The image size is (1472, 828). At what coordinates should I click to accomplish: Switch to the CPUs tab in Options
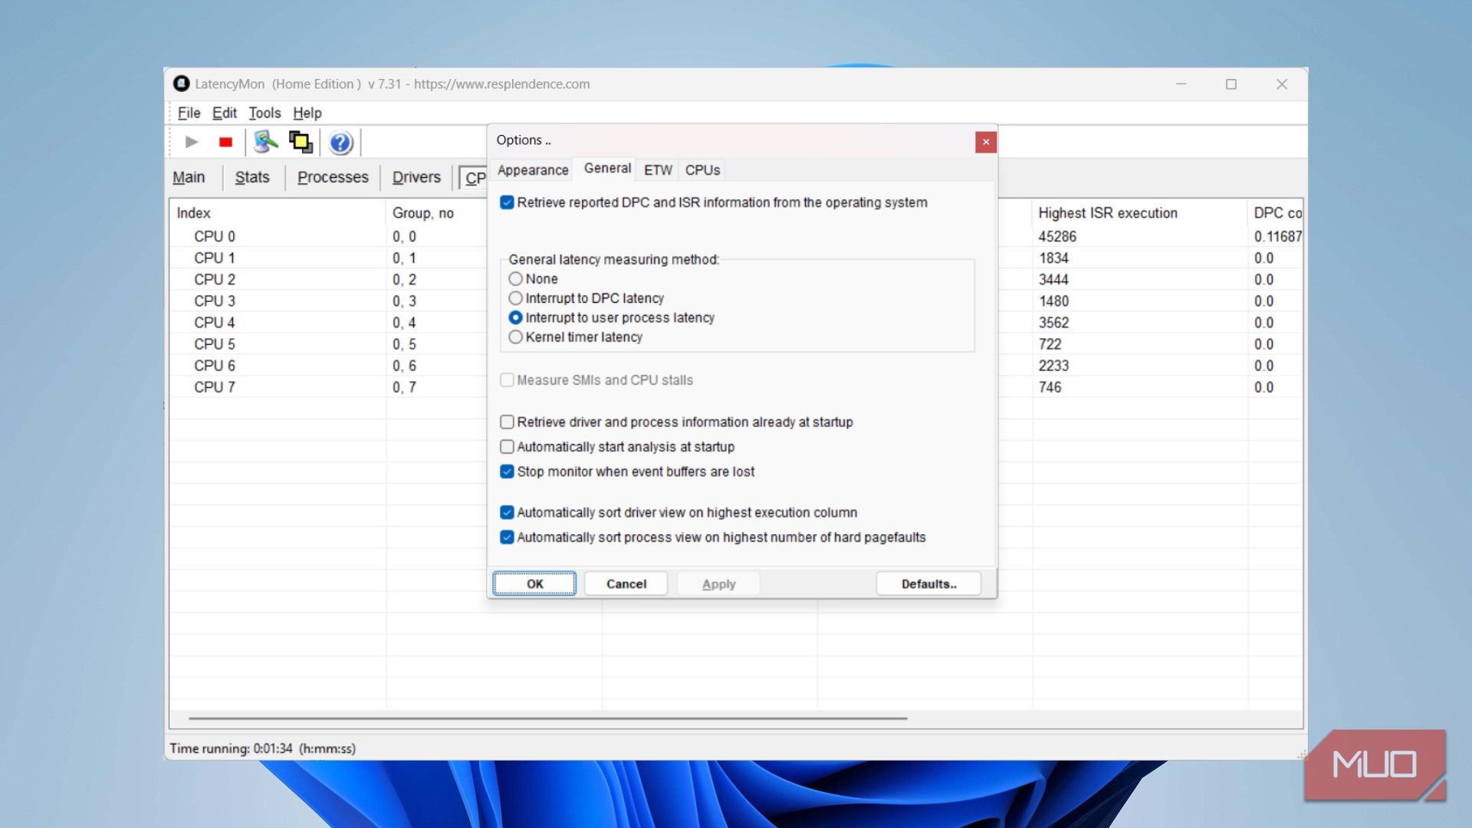(702, 170)
